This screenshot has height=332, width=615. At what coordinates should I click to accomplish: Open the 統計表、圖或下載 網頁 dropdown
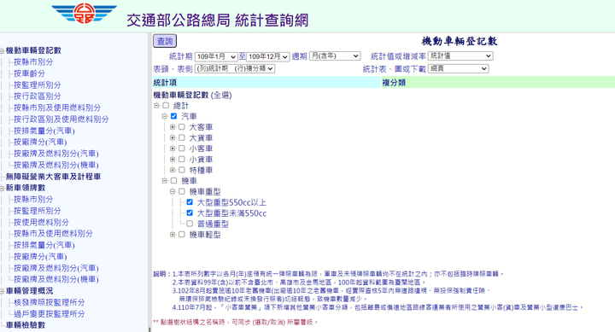point(458,68)
